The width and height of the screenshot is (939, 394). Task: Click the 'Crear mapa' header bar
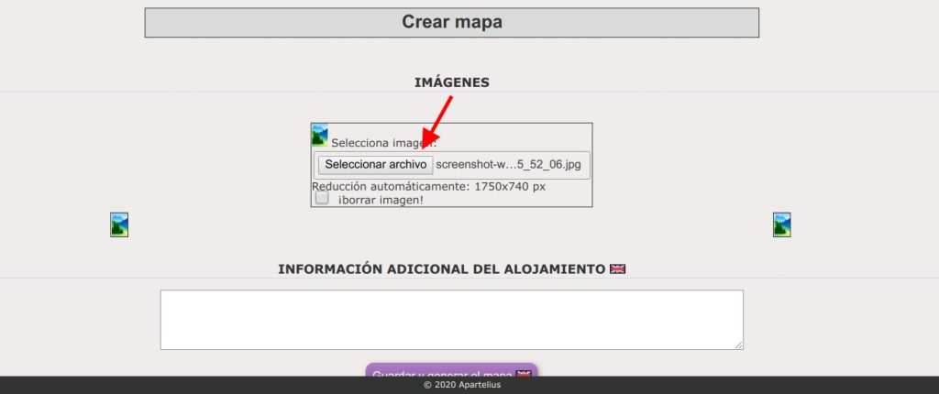click(x=451, y=23)
